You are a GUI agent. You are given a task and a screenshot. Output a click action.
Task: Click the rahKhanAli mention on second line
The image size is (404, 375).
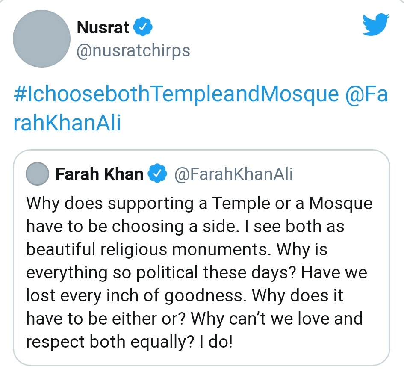(67, 122)
